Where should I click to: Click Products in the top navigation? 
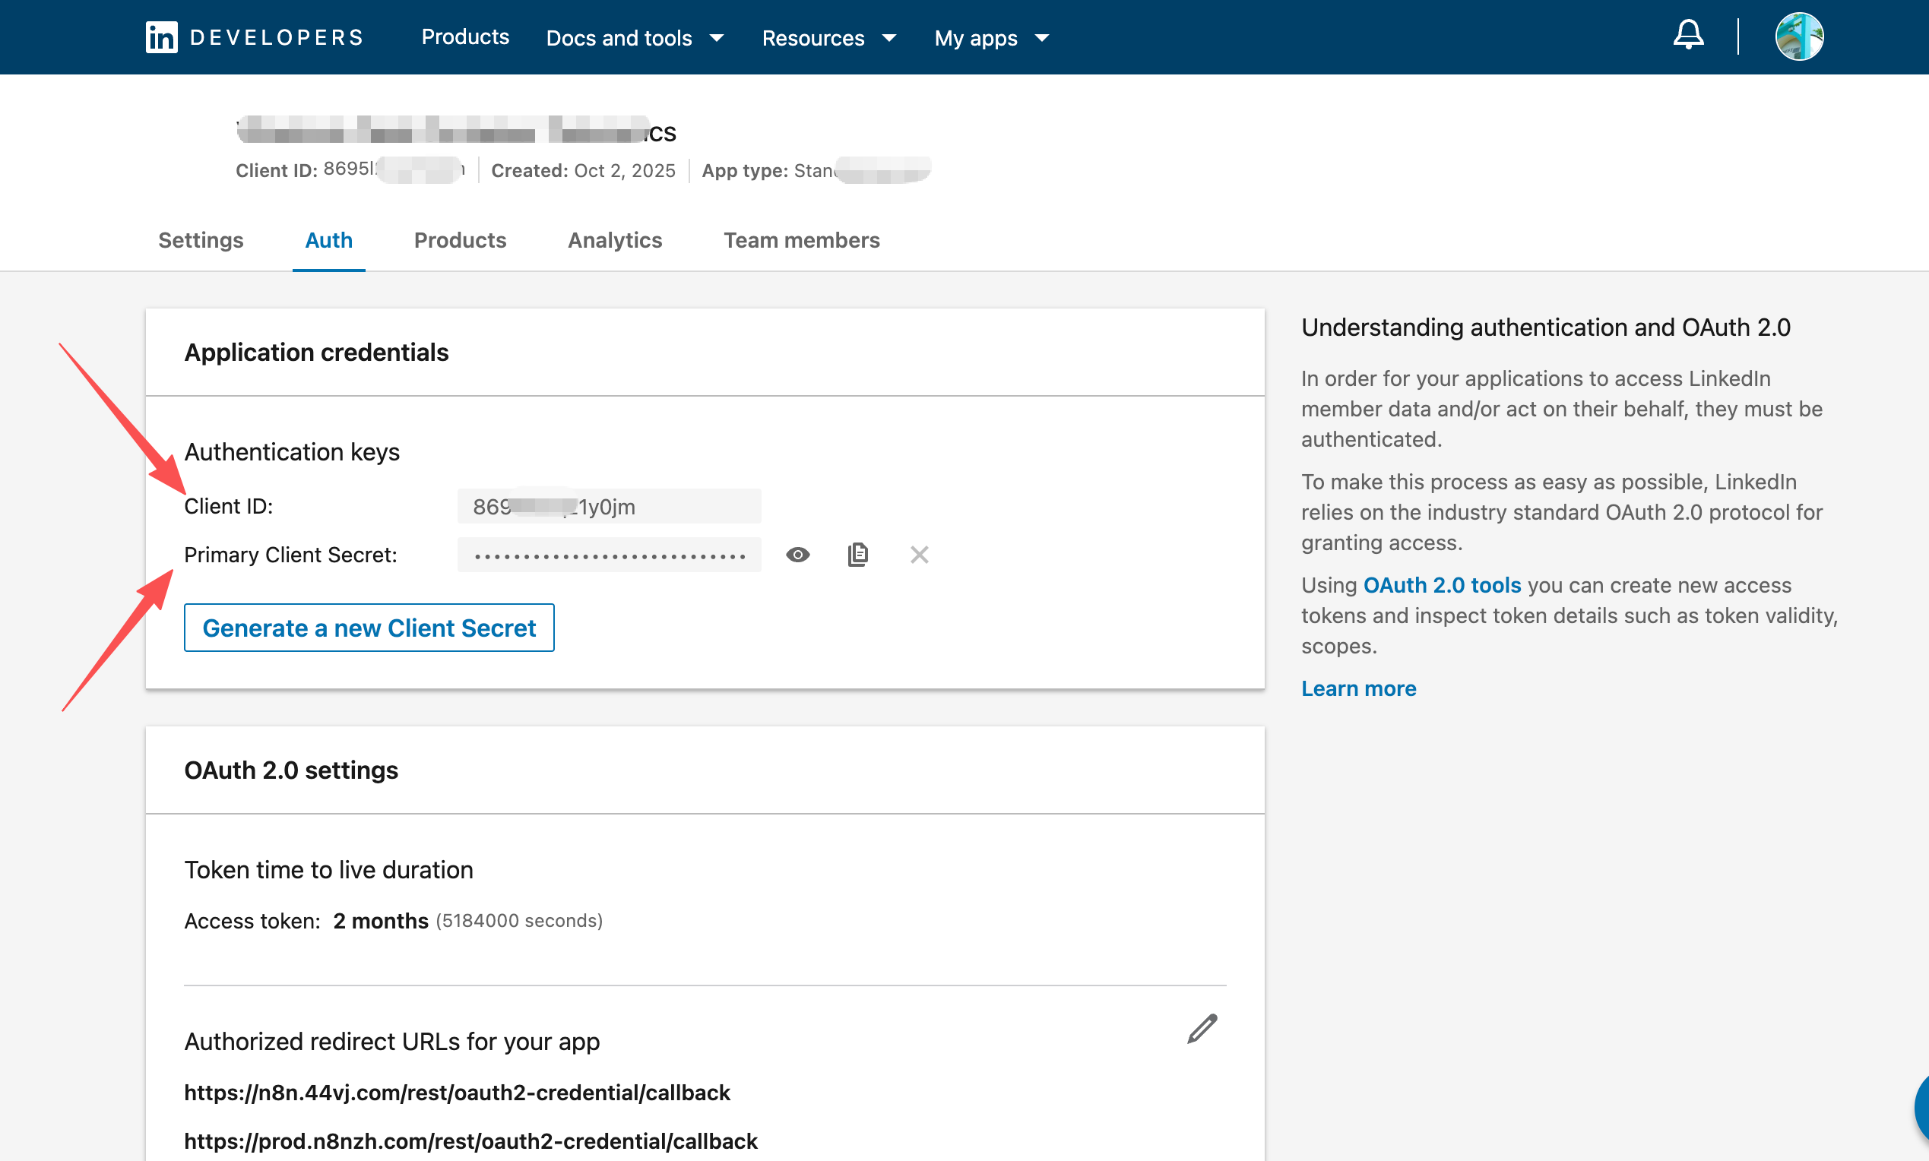(x=465, y=36)
